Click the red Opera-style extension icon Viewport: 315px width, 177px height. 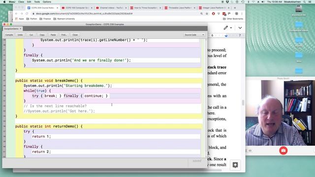(213, 14)
